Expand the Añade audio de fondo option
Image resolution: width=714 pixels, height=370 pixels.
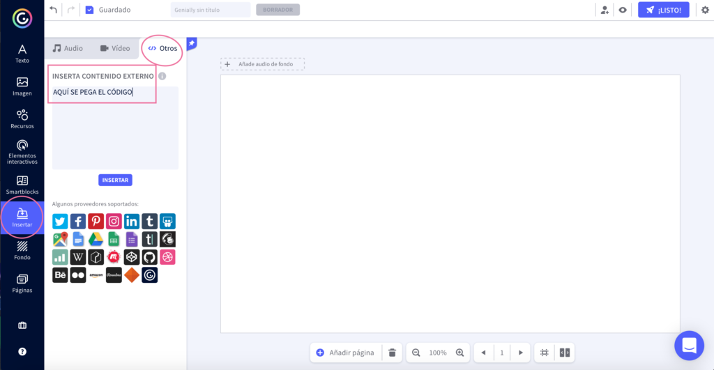[262, 64]
